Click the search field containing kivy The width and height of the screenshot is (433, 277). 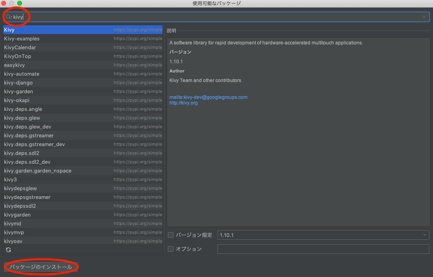pyautogui.click(x=216, y=17)
